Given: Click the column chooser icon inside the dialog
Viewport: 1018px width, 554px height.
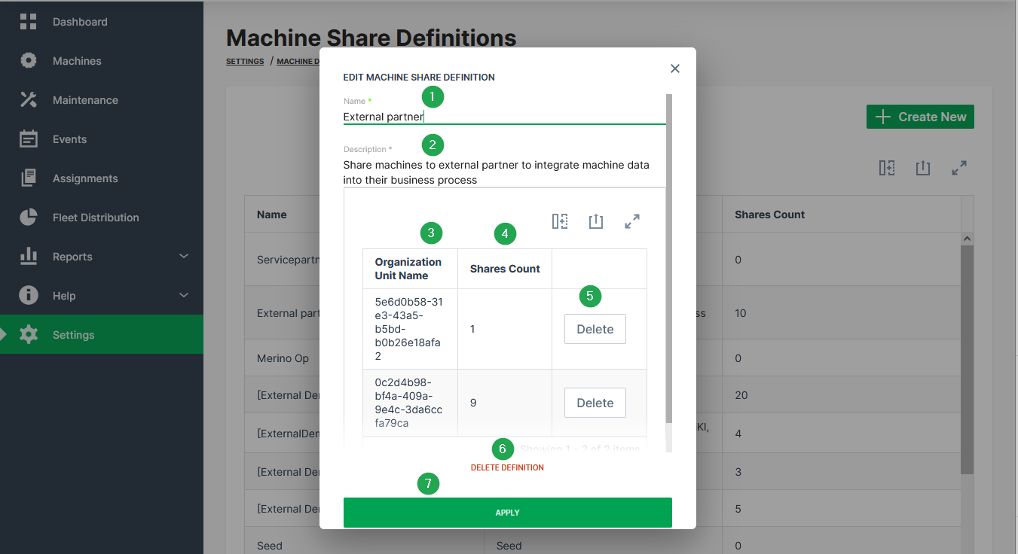Looking at the screenshot, I should click(559, 221).
